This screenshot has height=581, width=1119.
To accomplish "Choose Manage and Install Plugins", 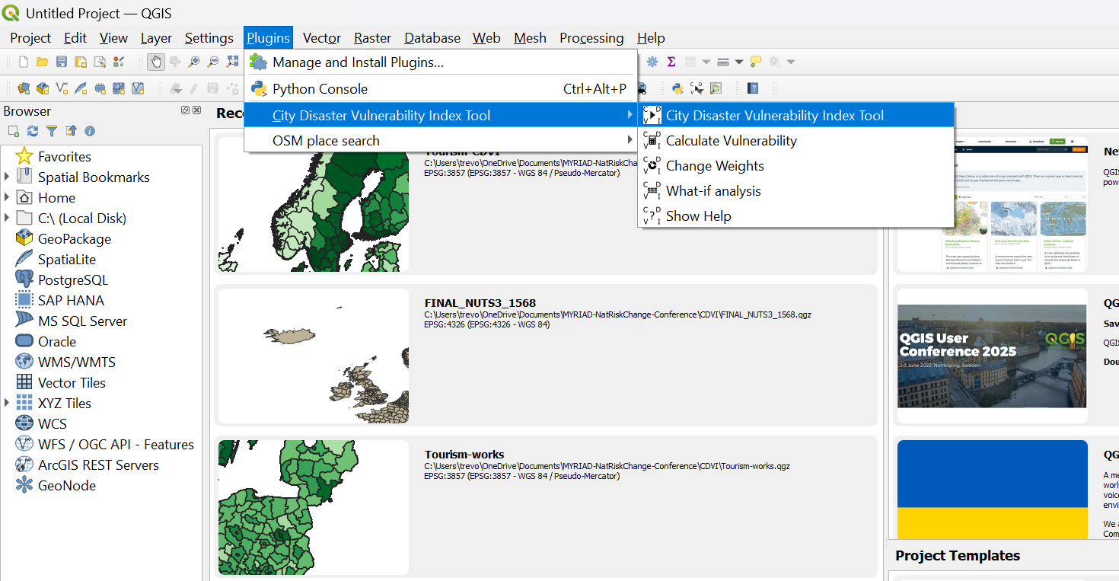I will point(440,62).
